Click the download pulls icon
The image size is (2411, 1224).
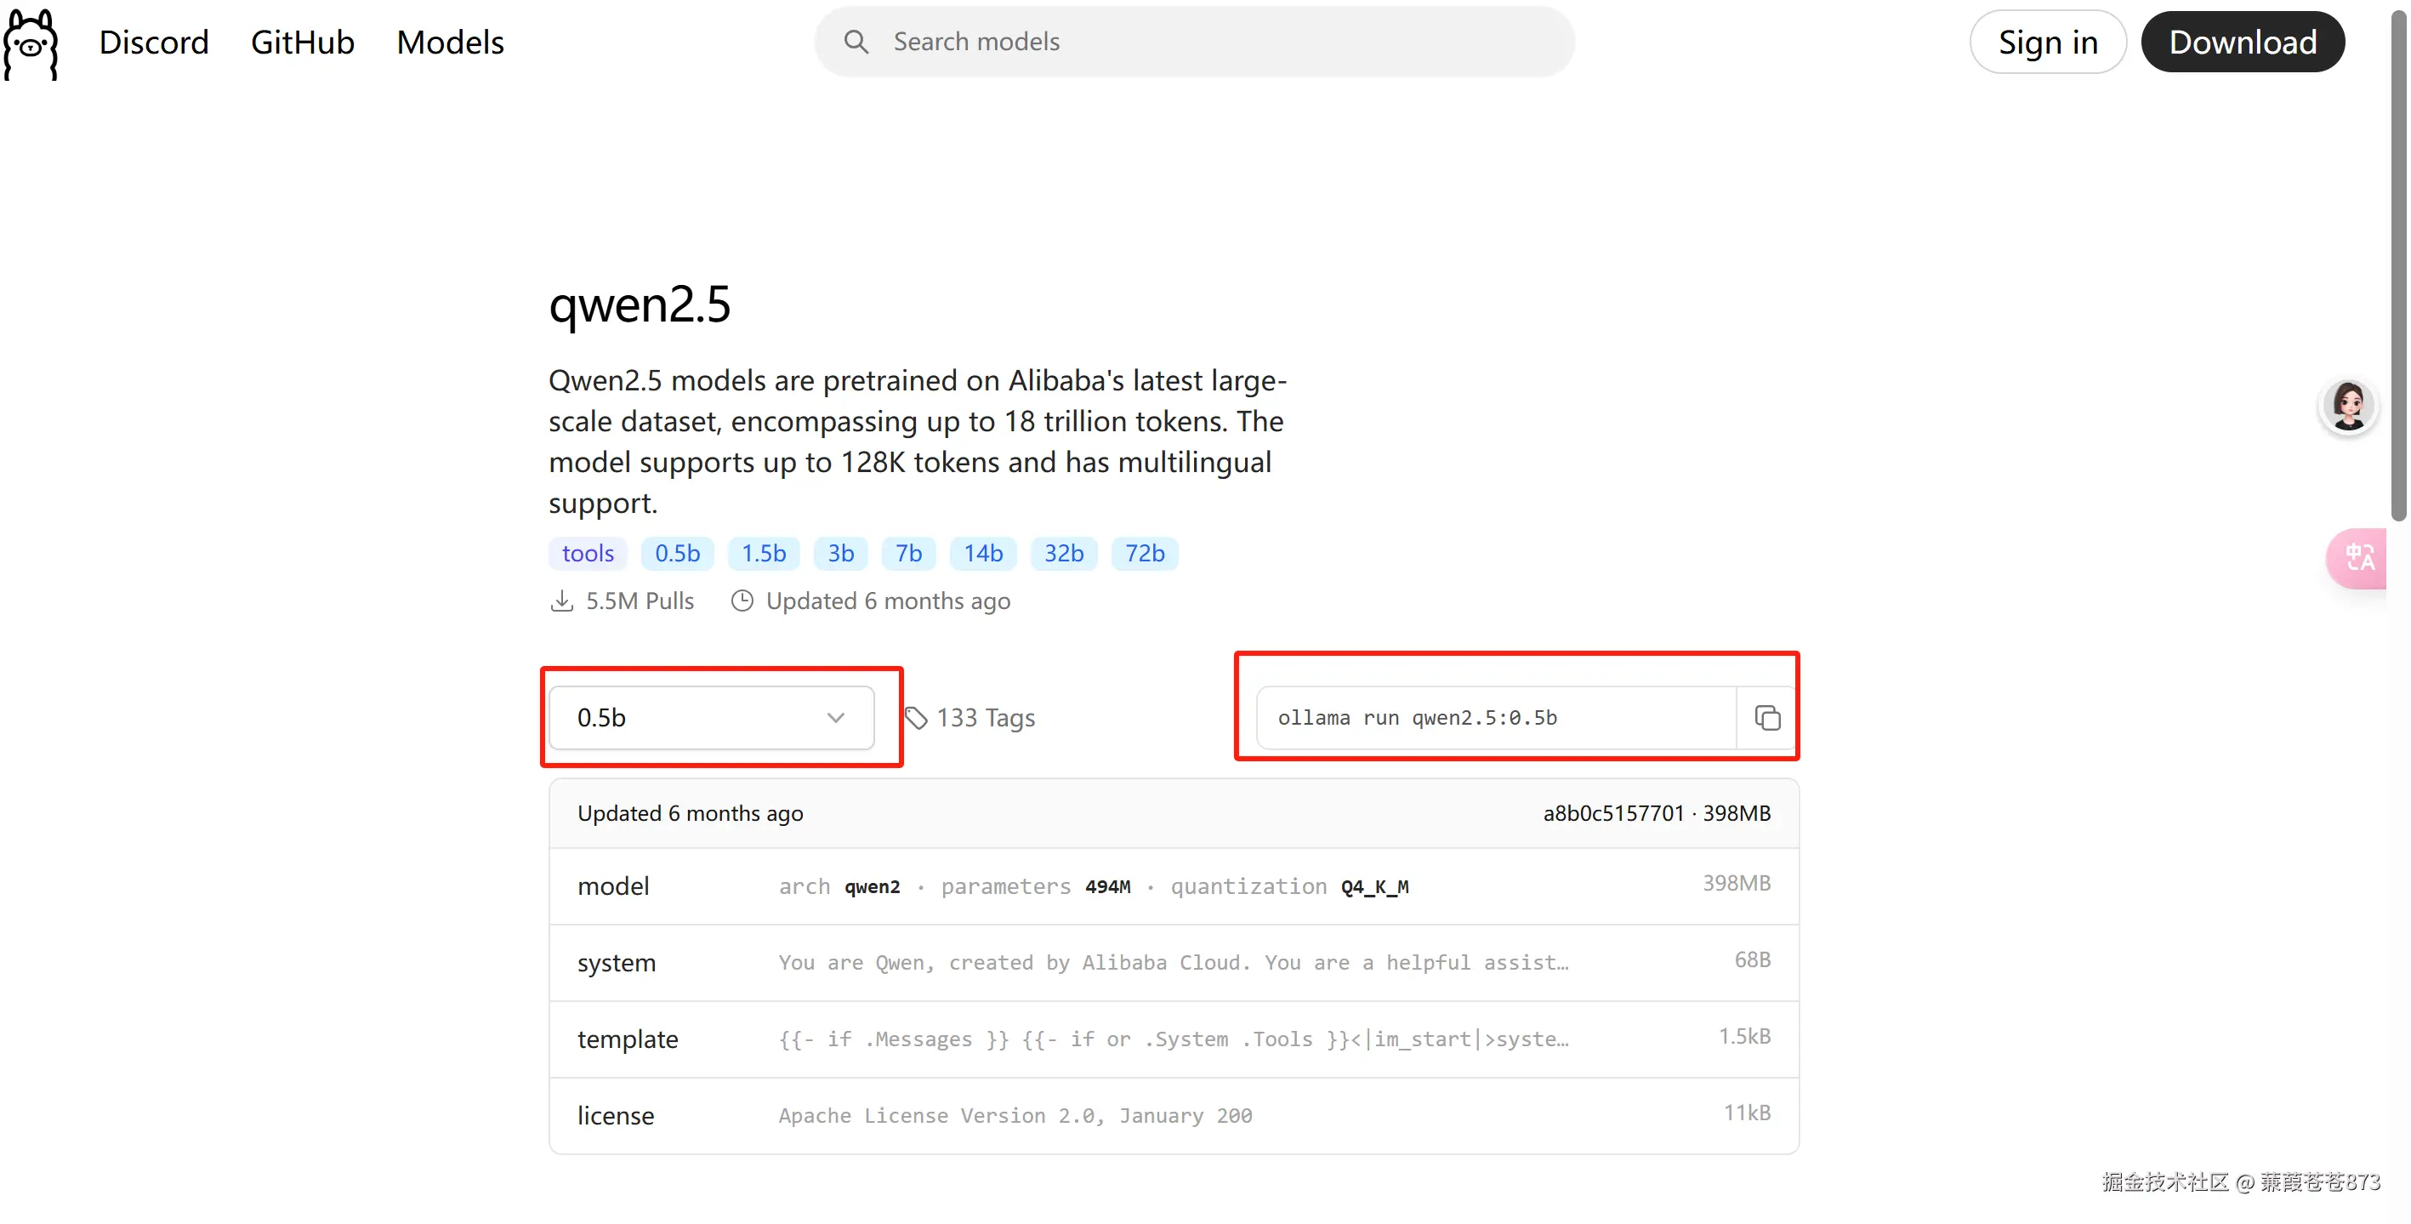pos(561,601)
